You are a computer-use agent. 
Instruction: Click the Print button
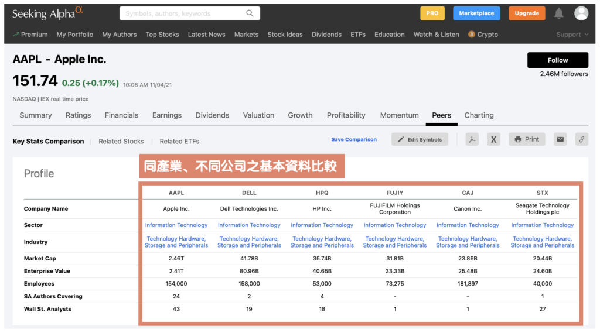(527, 139)
